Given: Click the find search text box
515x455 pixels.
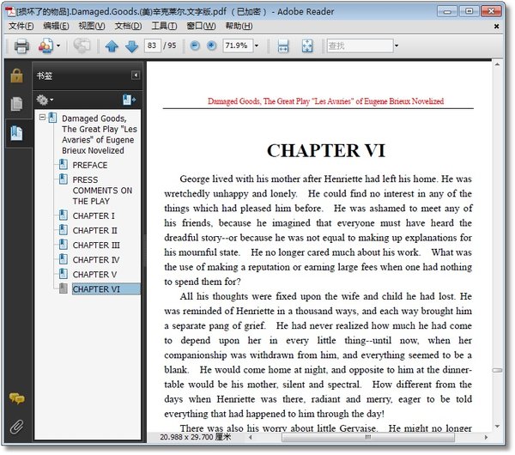Looking at the screenshot, I should click(x=360, y=45).
